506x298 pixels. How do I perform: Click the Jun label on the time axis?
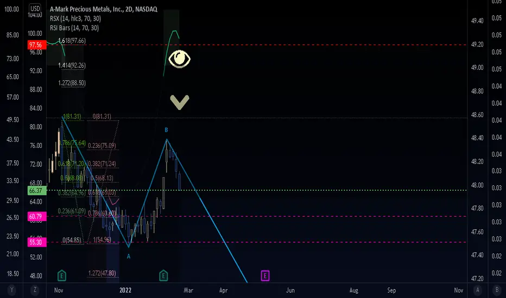click(290, 290)
